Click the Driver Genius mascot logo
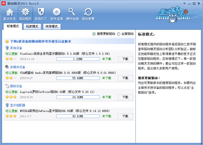Image resolution: width=203 pixels, height=145 pixels. pyautogui.click(x=173, y=14)
